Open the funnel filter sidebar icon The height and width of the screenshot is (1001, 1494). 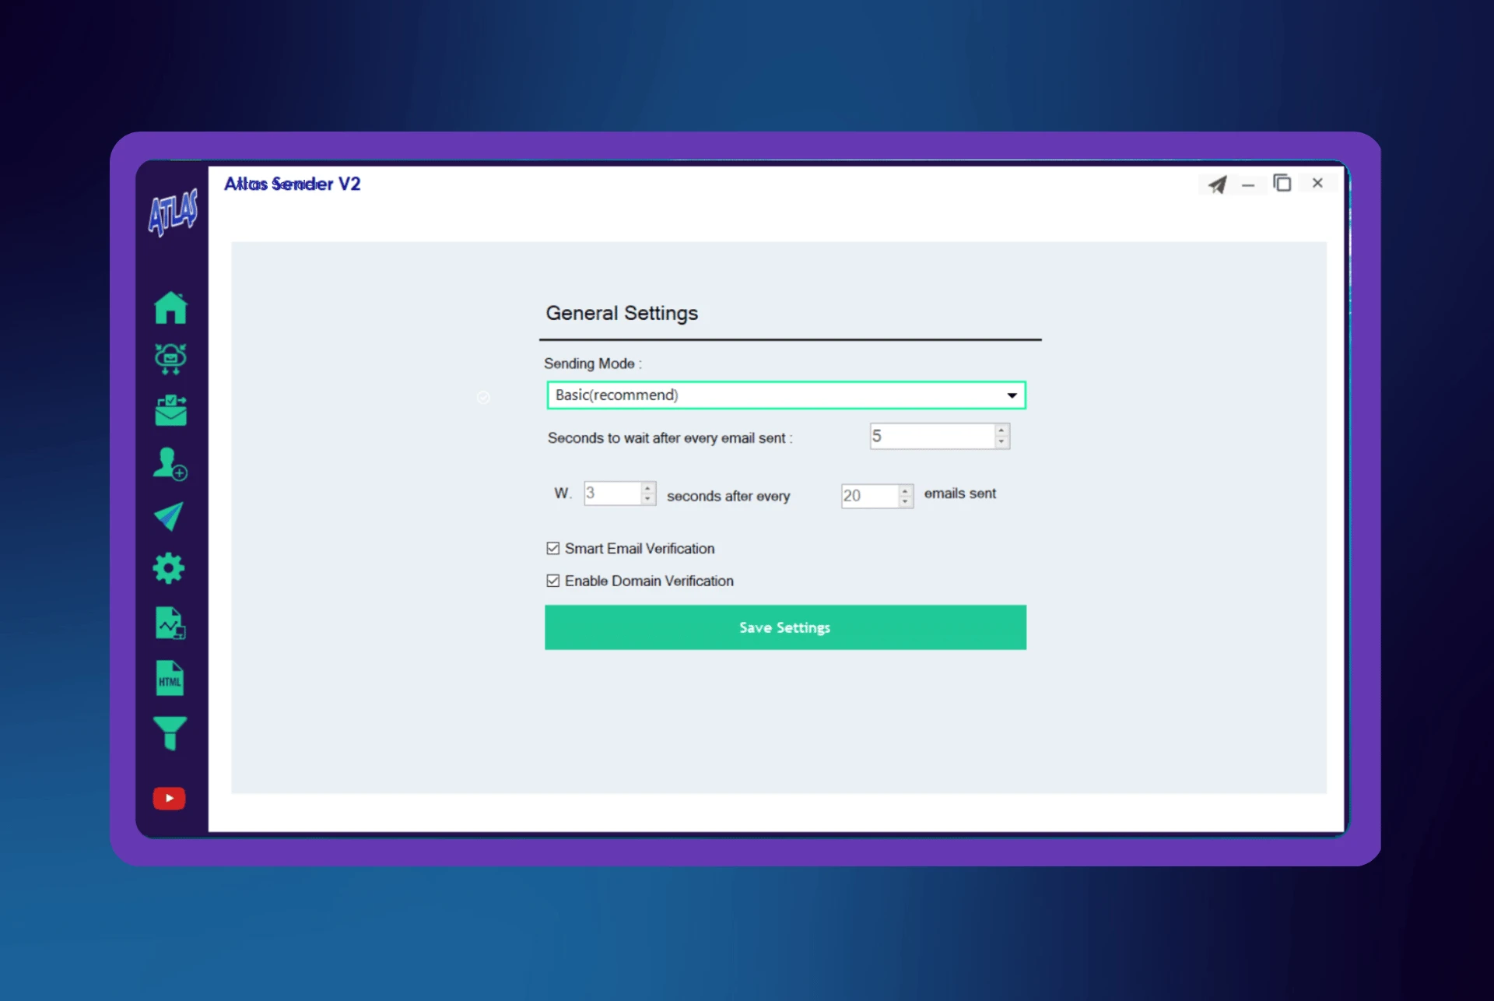(170, 733)
